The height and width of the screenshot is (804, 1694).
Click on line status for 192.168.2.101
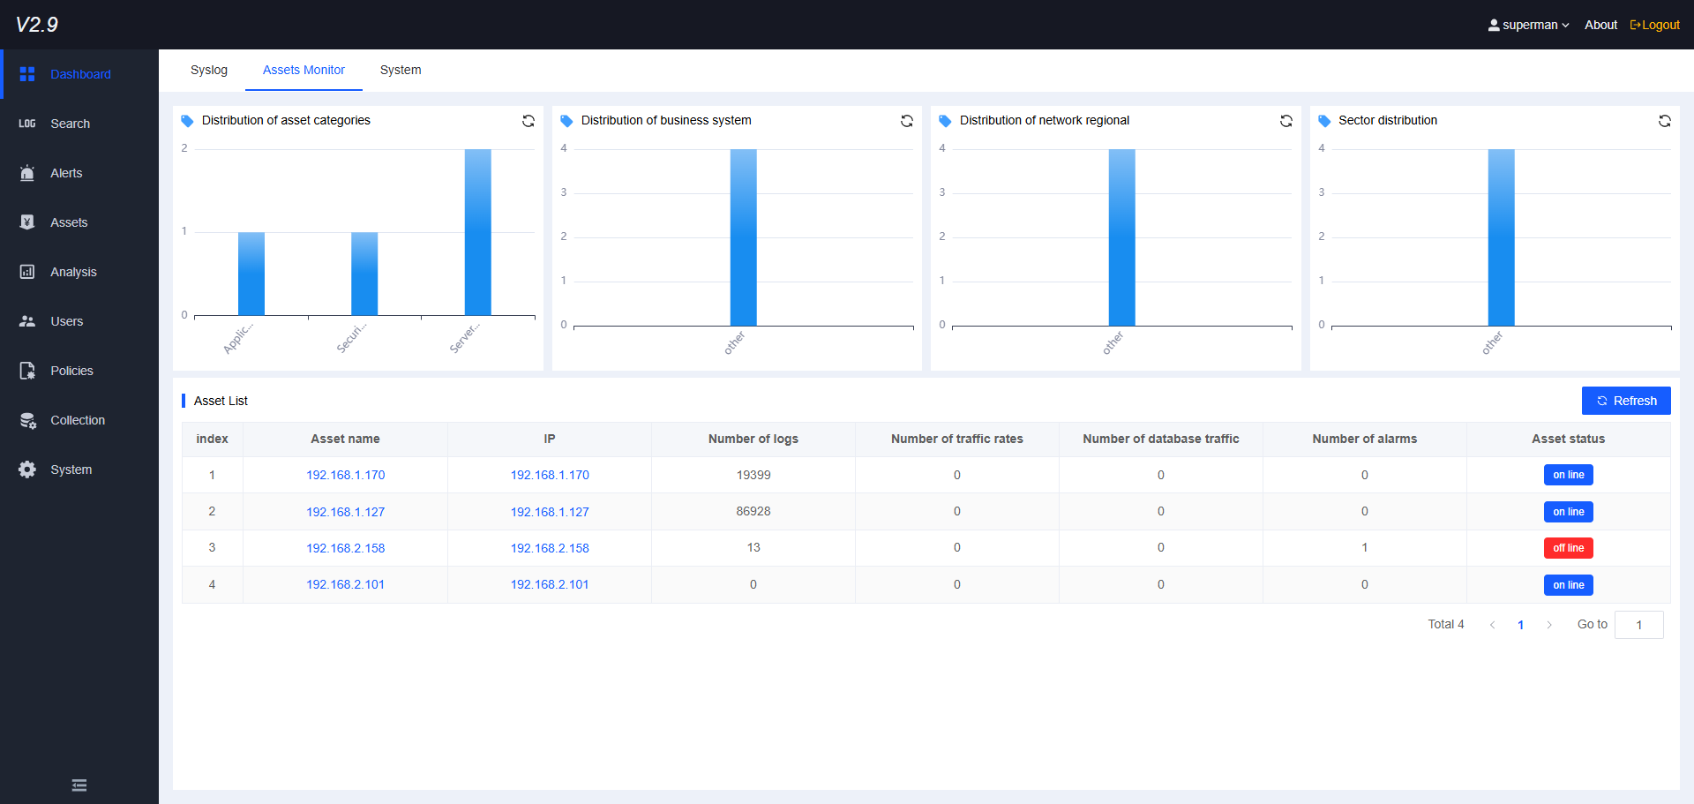pos(1569,585)
